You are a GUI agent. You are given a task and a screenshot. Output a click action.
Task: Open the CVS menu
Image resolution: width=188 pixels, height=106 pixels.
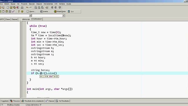[56, 4]
